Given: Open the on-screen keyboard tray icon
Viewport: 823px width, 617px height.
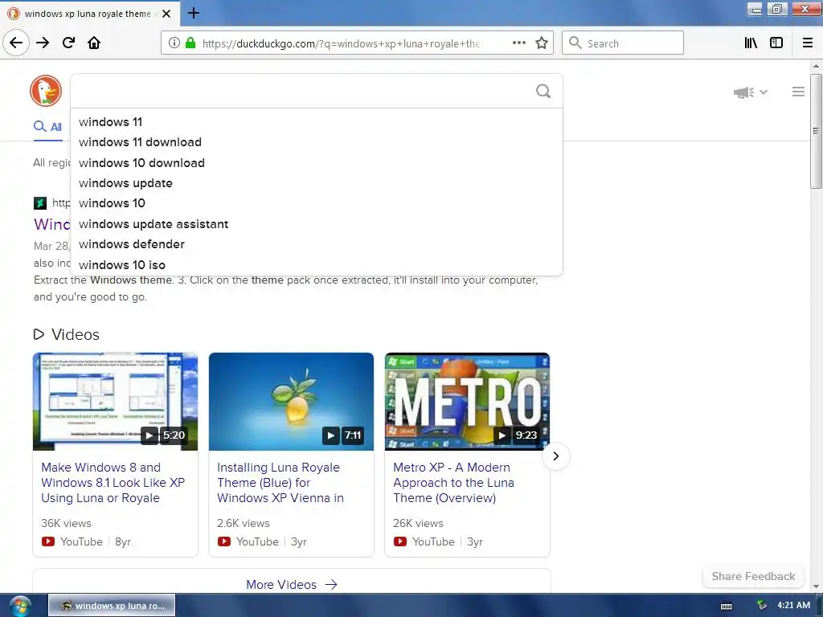Looking at the screenshot, I should [x=727, y=606].
